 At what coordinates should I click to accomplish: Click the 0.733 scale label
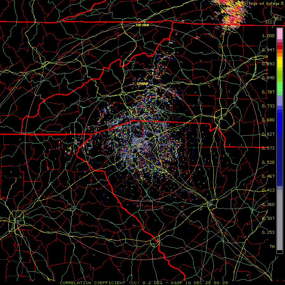tap(268, 106)
